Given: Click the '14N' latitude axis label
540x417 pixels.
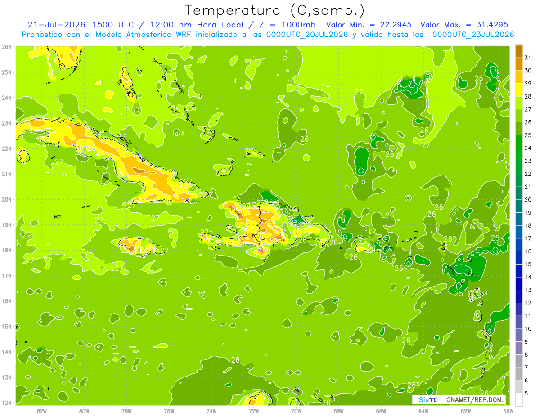Looking at the screenshot, I should click(x=7, y=352).
